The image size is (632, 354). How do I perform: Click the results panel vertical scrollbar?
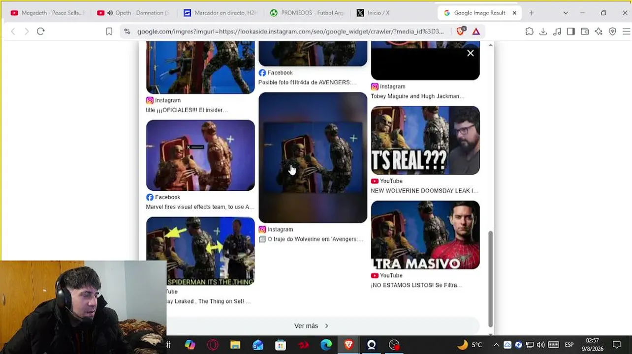click(490, 279)
